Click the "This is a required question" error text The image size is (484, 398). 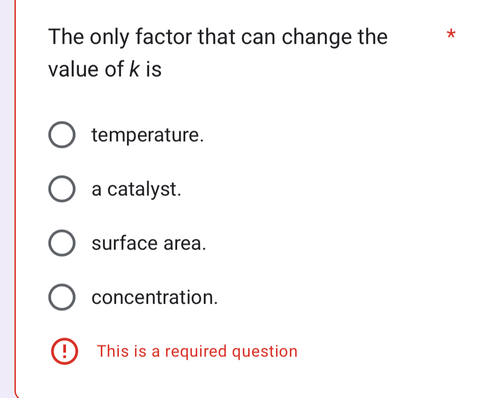click(197, 351)
